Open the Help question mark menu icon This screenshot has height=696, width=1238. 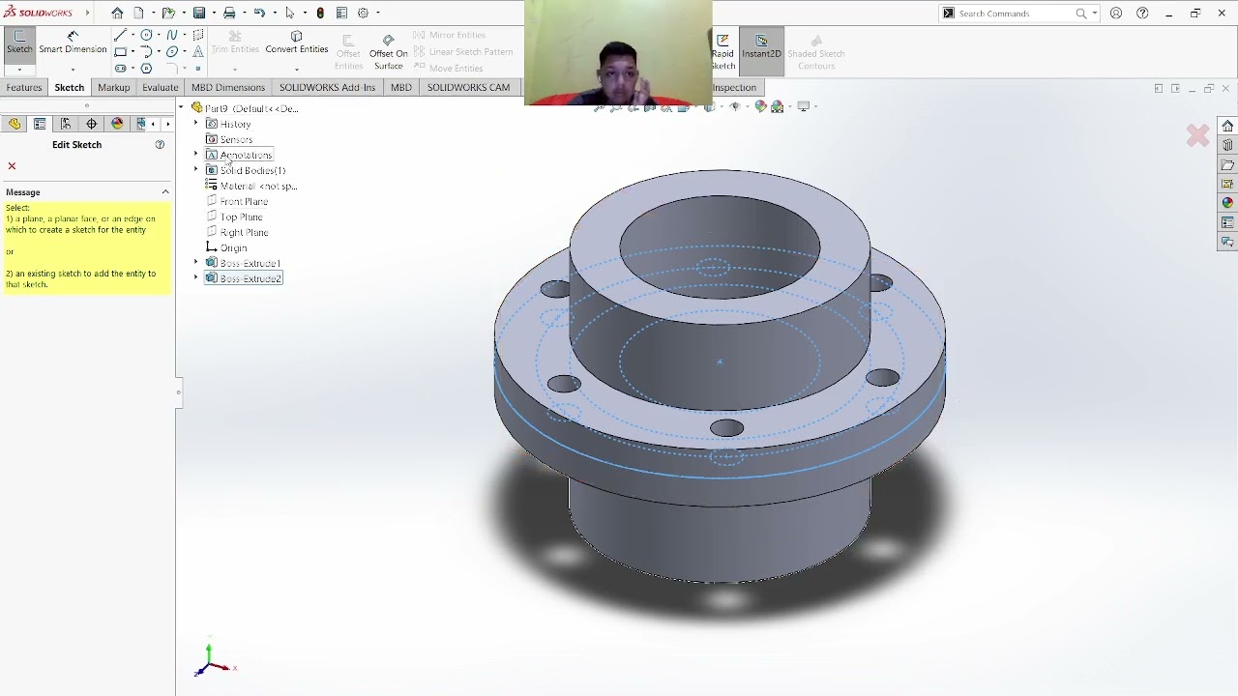[x=1142, y=14]
